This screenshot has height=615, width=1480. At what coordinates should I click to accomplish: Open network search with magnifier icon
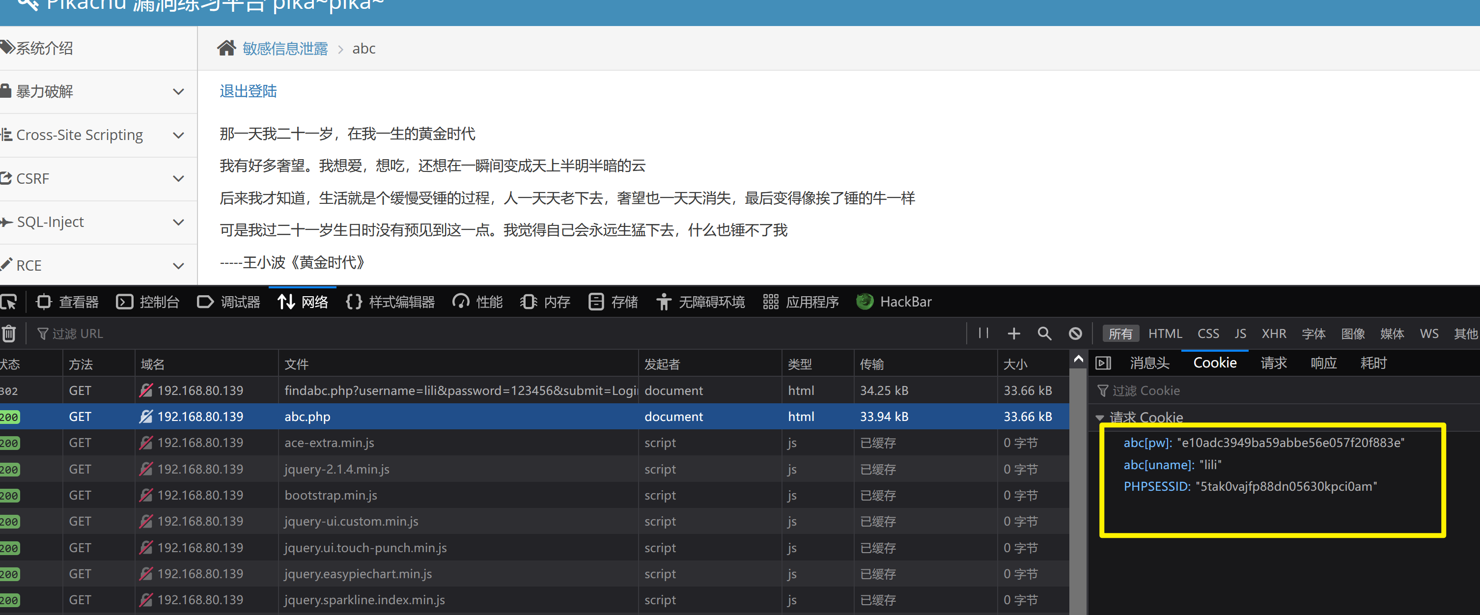click(x=1044, y=334)
